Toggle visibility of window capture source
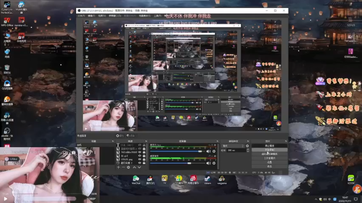Image resolution: width=362 pixels, height=203 pixels. coord(139,163)
